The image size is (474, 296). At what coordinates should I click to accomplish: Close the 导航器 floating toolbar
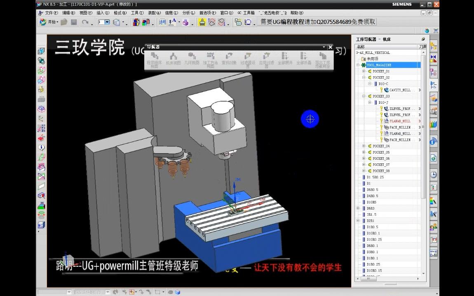pyautogui.click(x=331, y=47)
